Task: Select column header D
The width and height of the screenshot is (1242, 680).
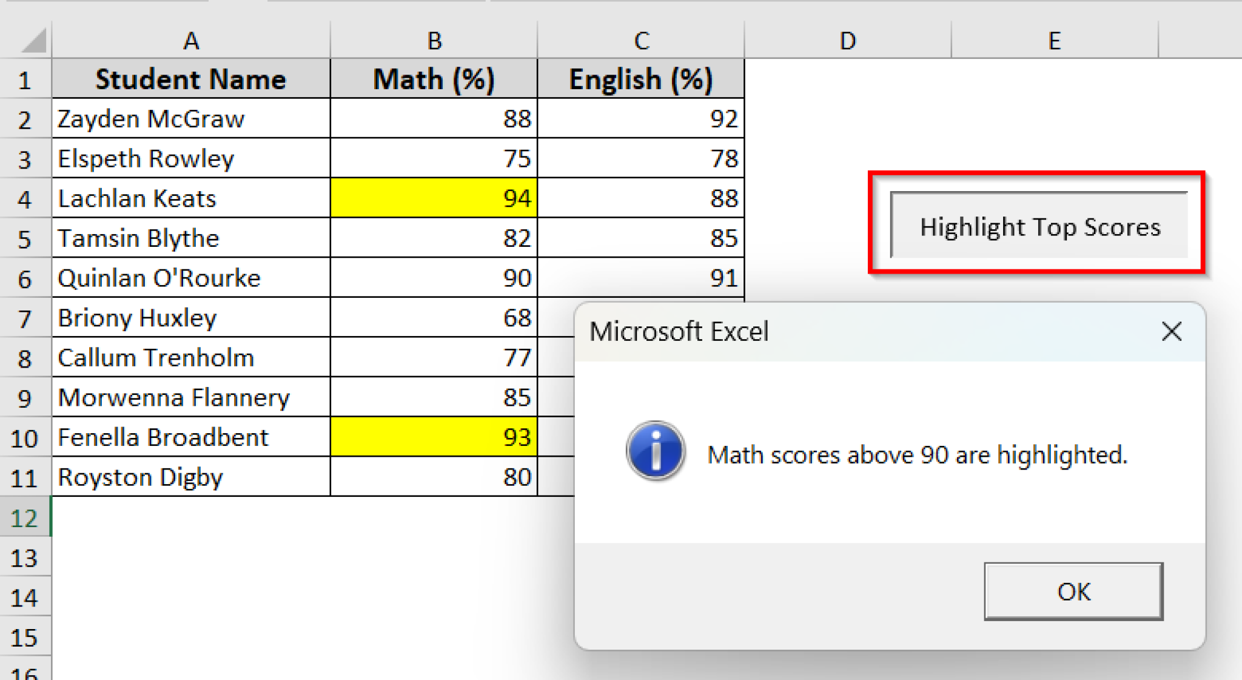Action: [847, 40]
